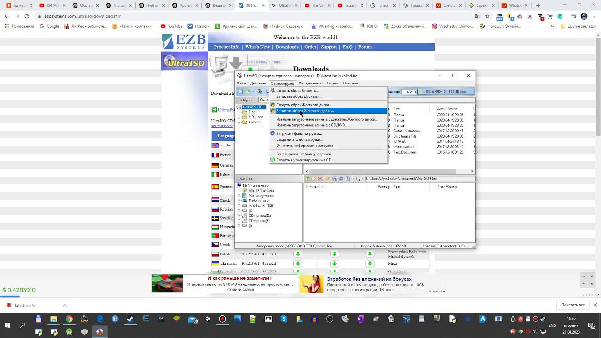Open the What's New link
The width and height of the screenshot is (601, 338).
click(257, 47)
